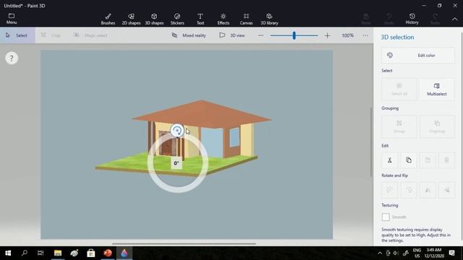Open File Explorer from taskbar
The image size is (463, 260).
[58, 253]
